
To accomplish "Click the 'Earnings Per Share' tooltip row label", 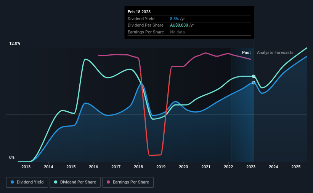I will [x=146, y=32].
